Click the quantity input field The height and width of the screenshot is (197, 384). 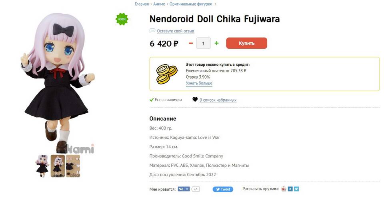204,43
